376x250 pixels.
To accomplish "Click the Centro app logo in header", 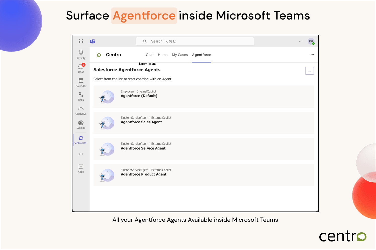I will coord(99,55).
